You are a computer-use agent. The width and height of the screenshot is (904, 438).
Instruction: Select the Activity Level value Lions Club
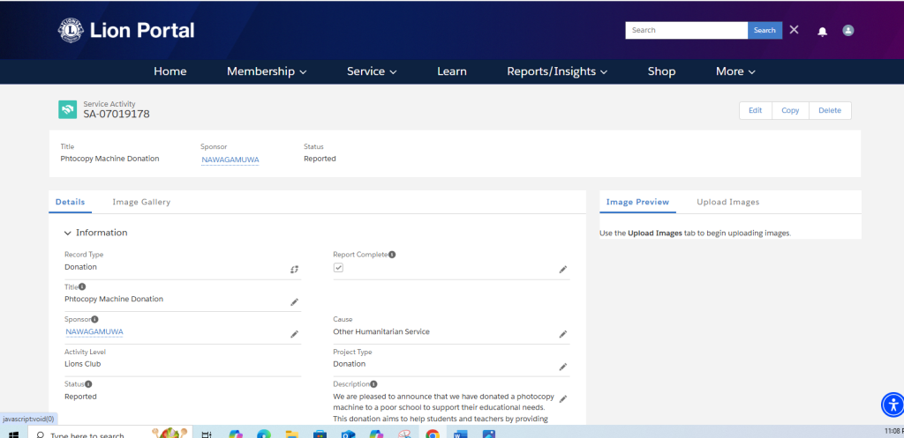(x=83, y=364)
